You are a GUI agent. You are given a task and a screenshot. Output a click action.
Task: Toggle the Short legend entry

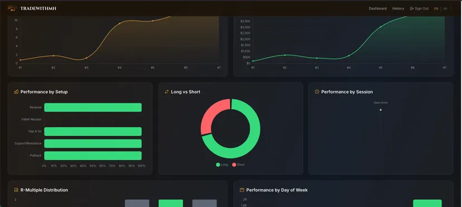coord(238,165)
